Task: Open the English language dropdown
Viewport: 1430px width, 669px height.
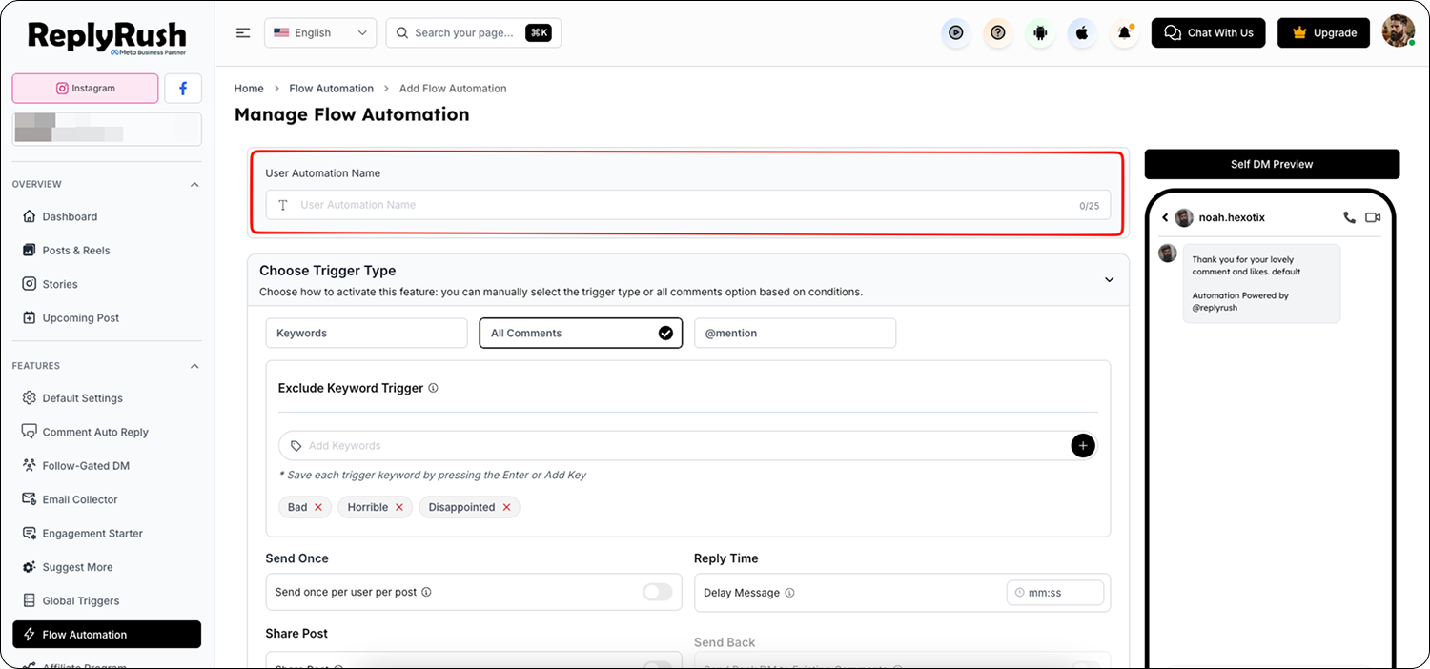Action: pyautogui.click(x=320, y=32)
